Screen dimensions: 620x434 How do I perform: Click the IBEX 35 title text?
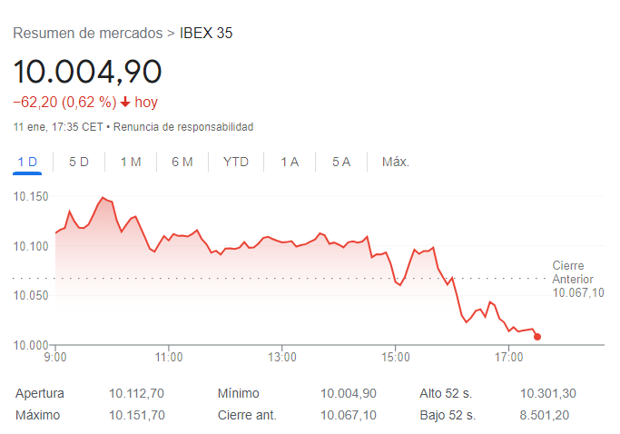[207, 34]
